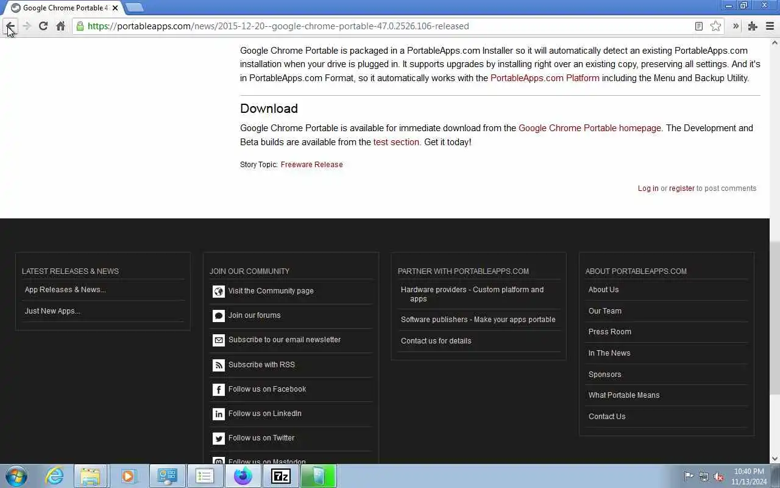Viewport: 780px width, 488px height.
Task: Click Follow us on Twitter
Action: click(x=261, y=438)
